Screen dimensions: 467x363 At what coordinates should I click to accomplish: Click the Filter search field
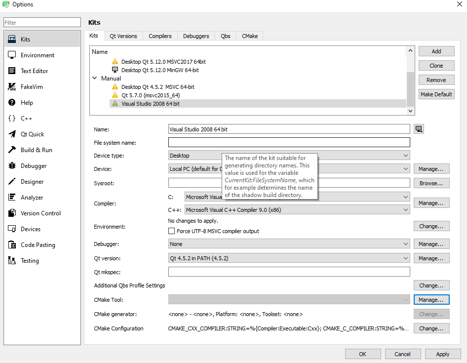42,22
